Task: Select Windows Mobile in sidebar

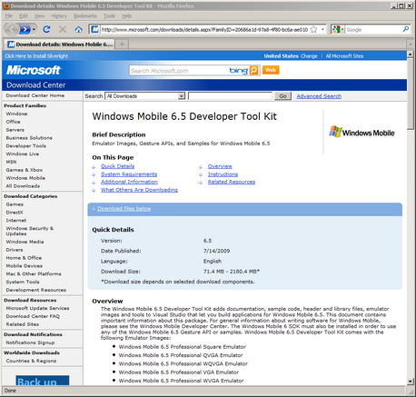Action: coord(25,178)
